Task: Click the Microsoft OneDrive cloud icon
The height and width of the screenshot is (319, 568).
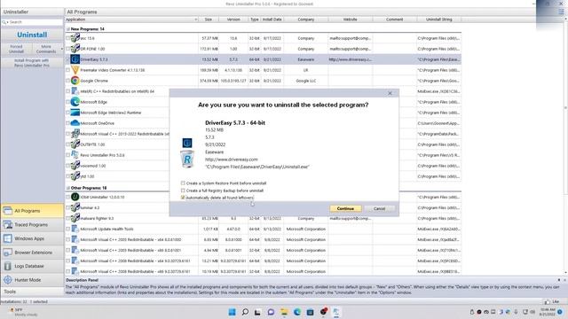Action: point(75,123)
